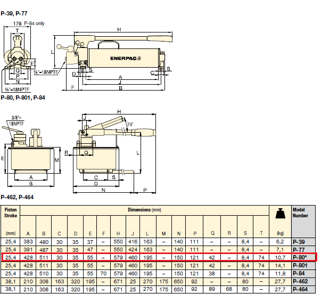The image size is (321, 294).
Task: Select the heading "P-462, P-464"
Action: coord(17,197)
